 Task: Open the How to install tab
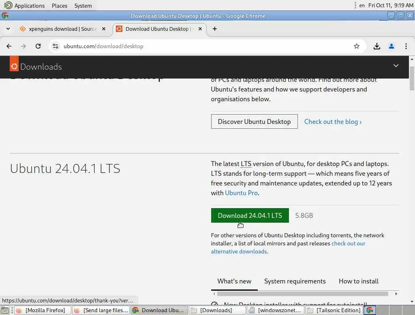click(x=359, y=281)
